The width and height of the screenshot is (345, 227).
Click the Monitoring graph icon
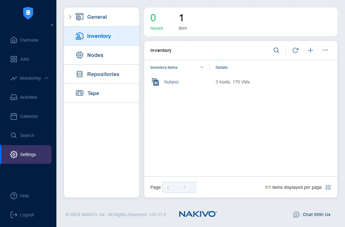(14, 78)
